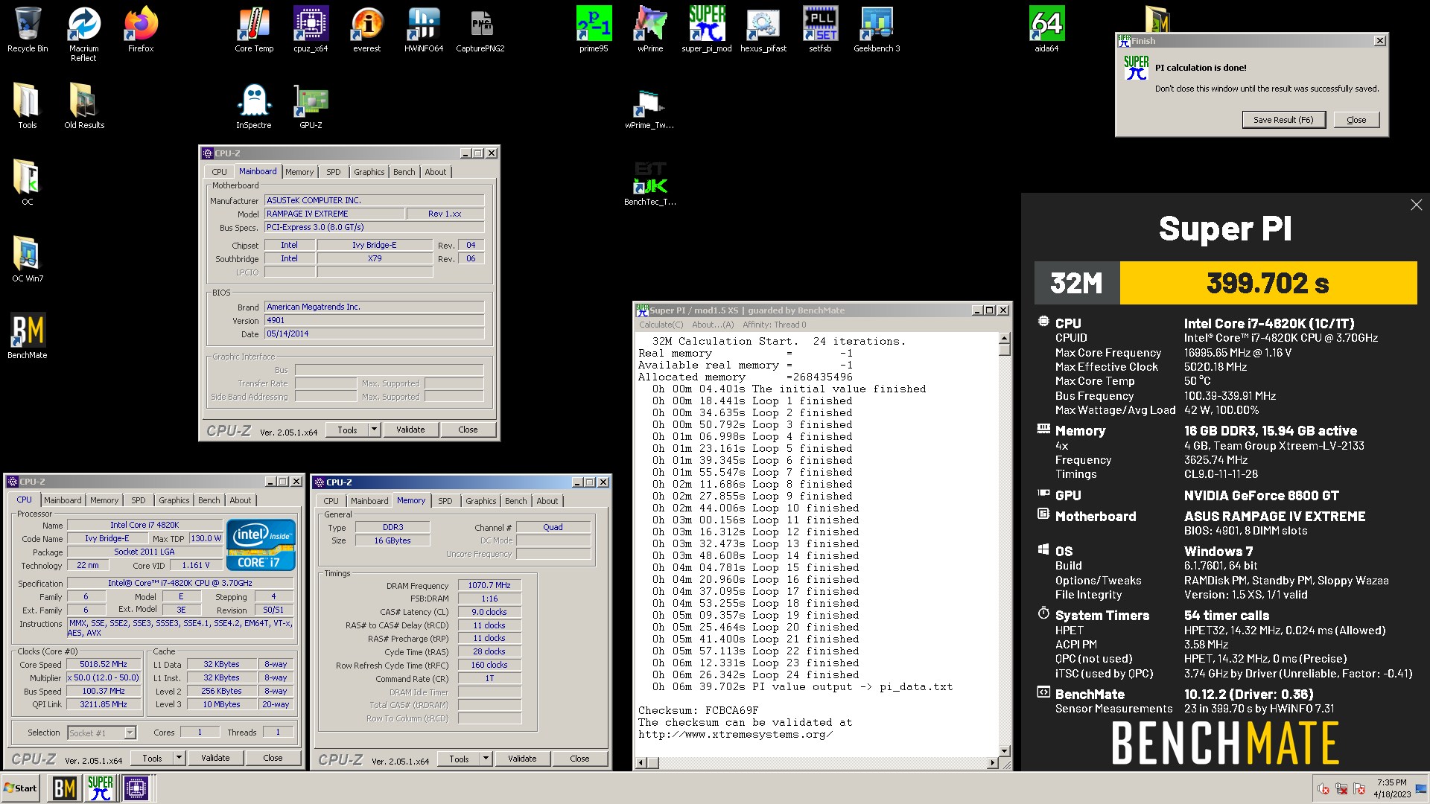Click DRAM Frequency 1070.7 MHz field
The height and width of the screenshot is (804, 1430).
pos(489,586)
